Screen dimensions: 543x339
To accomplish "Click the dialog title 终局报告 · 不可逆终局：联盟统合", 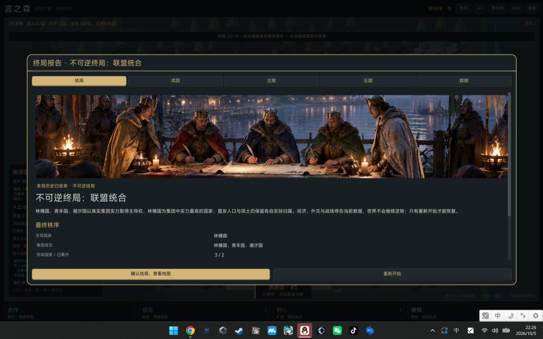I will (x=87, y=63).
